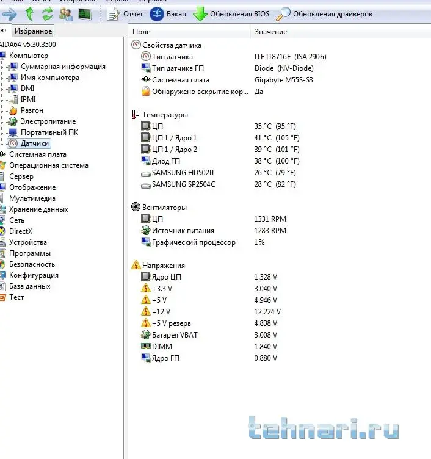
Task: Click the Температуры thermometer icon
Action: point(136,115)
